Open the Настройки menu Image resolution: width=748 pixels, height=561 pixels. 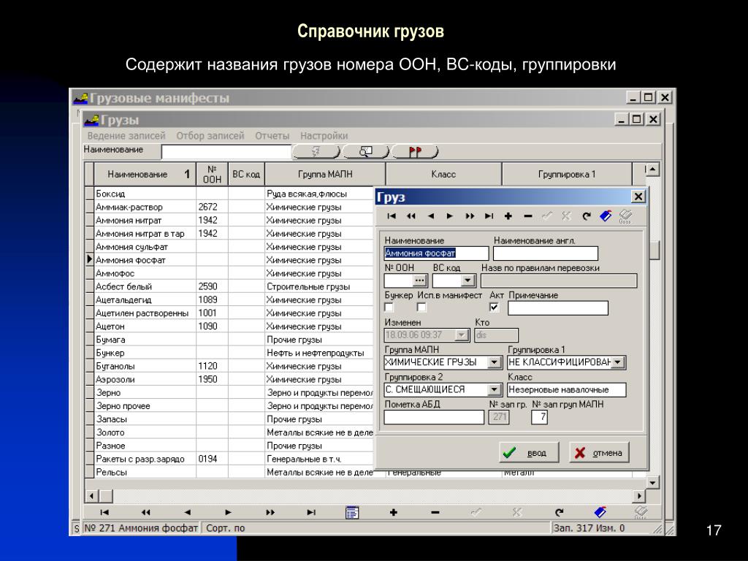click(x=324, y=136)
